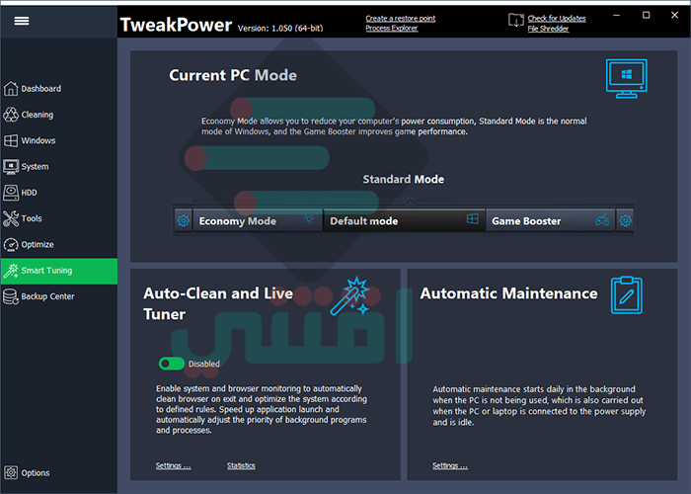Viewport: 691px width, 494px height.
Task: Open Process Explorer link
Action: pyautogui.click(x=391, y=29)
